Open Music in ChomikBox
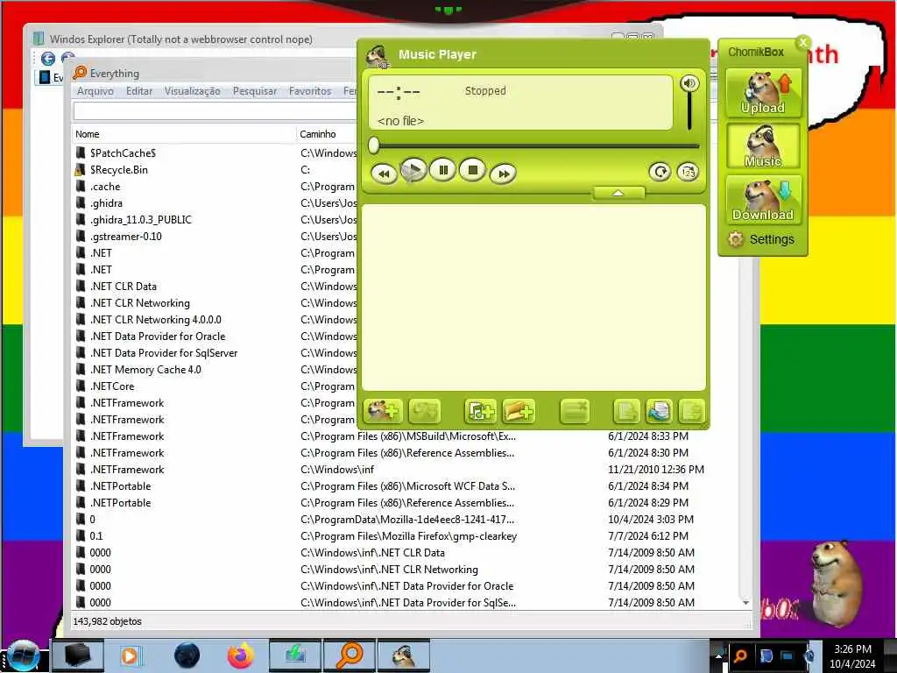Screen dimensions: 897x673 point(763,146)
